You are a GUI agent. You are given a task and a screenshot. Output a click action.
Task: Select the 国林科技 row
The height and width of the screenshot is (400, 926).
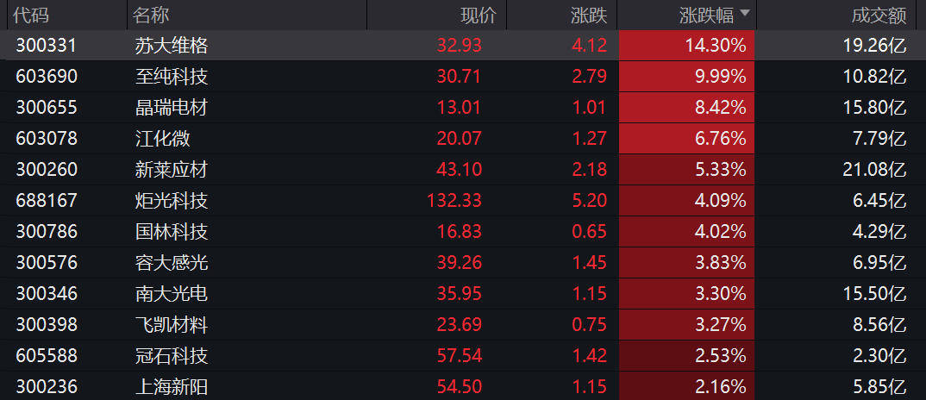pyautogui.click(x=172, y=232)
